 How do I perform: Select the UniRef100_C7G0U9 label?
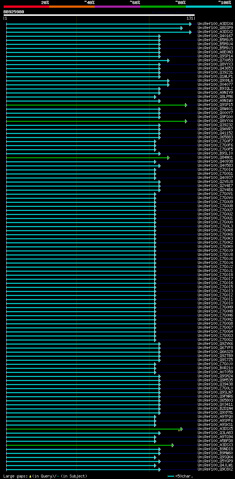215,202
